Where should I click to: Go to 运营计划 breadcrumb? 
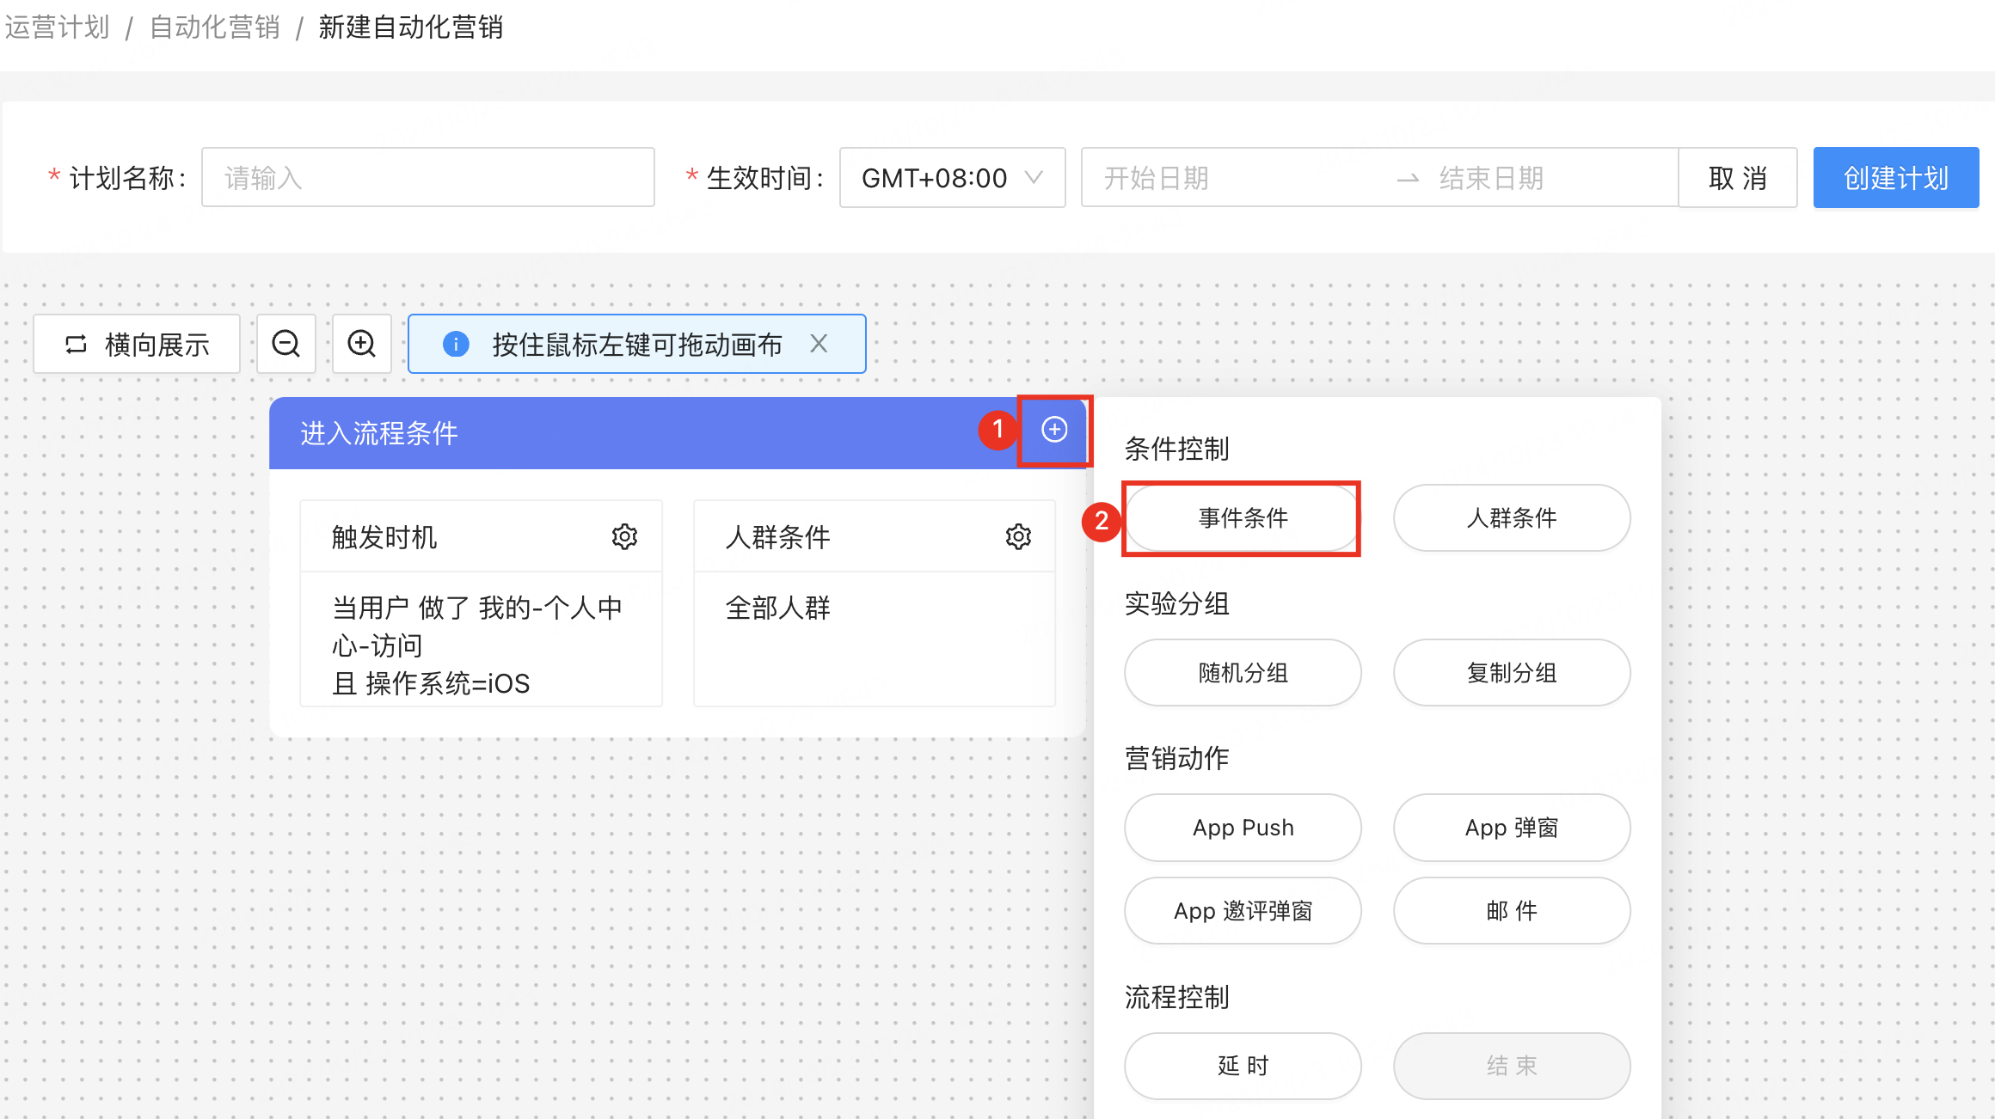coord(58,27)
